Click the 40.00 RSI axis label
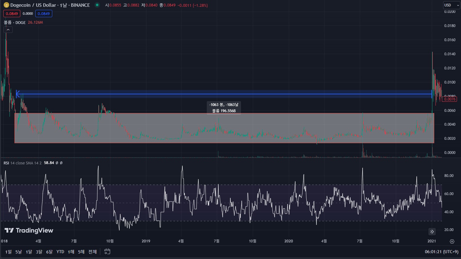This screenshot has width=461, height=259. coord(449,212)
